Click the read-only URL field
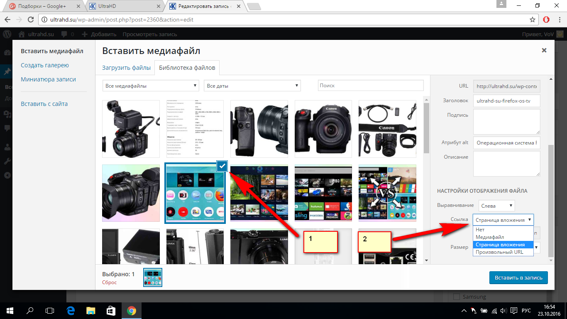Viewport: 567px width, 319px height. coord(506,86)
